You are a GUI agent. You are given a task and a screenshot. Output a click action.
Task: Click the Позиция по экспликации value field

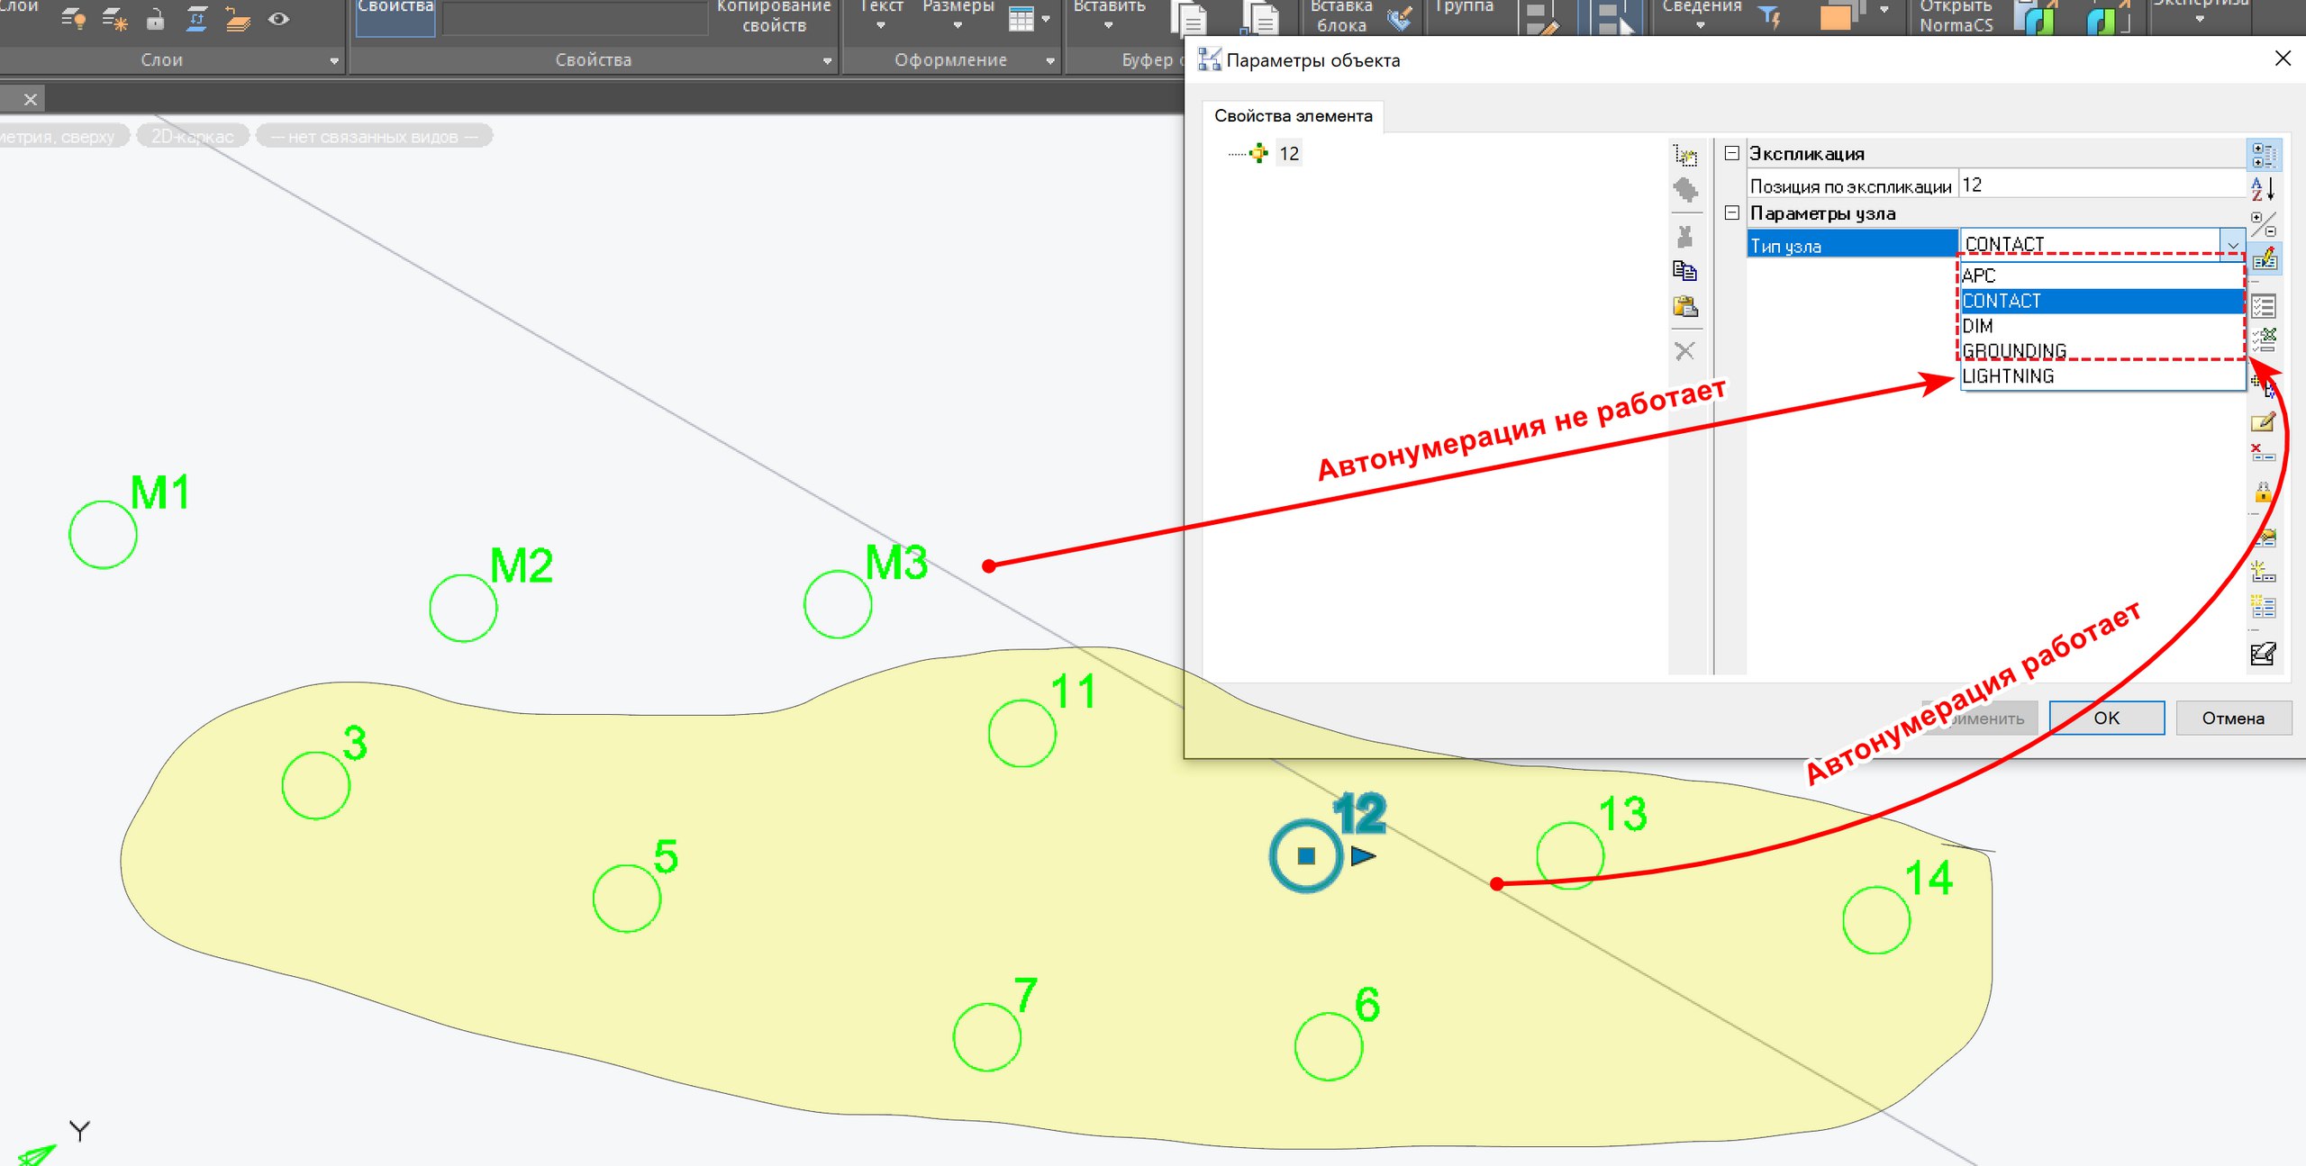coord(2099,185)
